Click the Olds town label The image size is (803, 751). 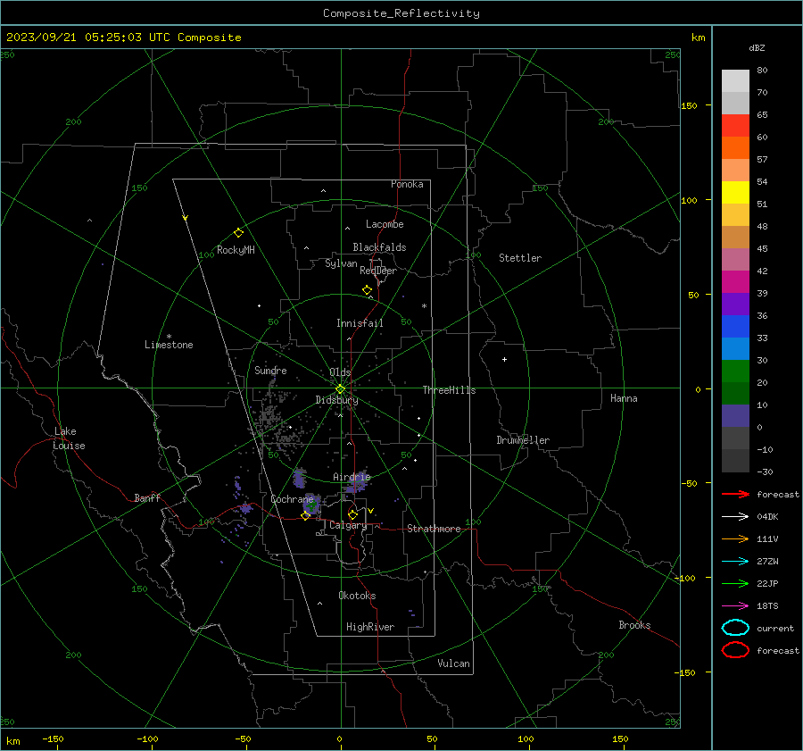tap(340, 372)
